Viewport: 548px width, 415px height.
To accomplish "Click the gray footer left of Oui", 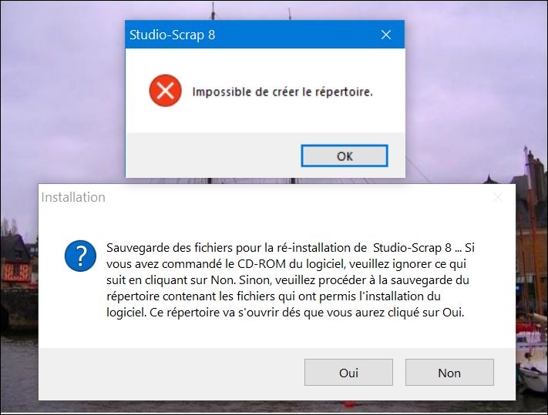I will [x=170, y=373].
